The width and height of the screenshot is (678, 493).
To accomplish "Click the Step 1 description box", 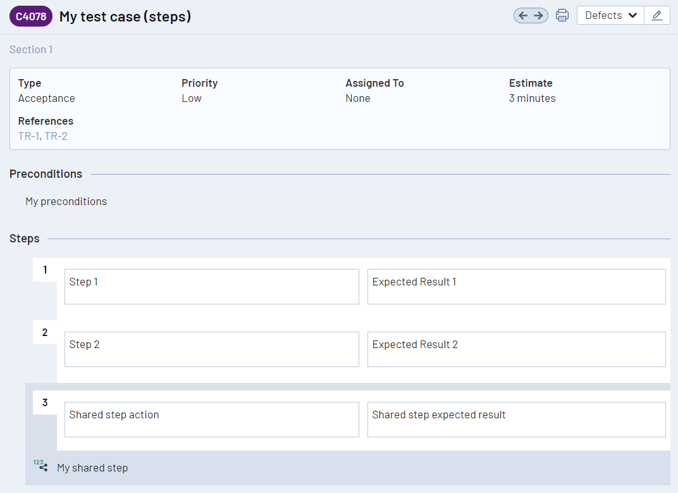I will [x=211, y=287].
